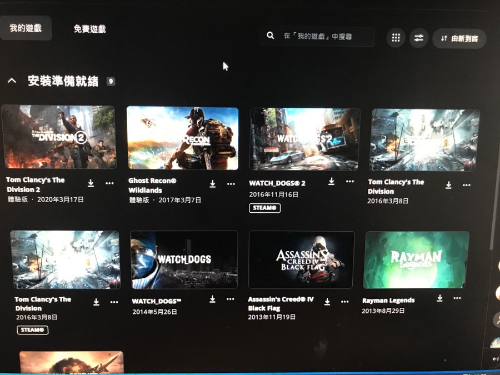Collapse the 安裝準備就緒 section chevron

12,81
